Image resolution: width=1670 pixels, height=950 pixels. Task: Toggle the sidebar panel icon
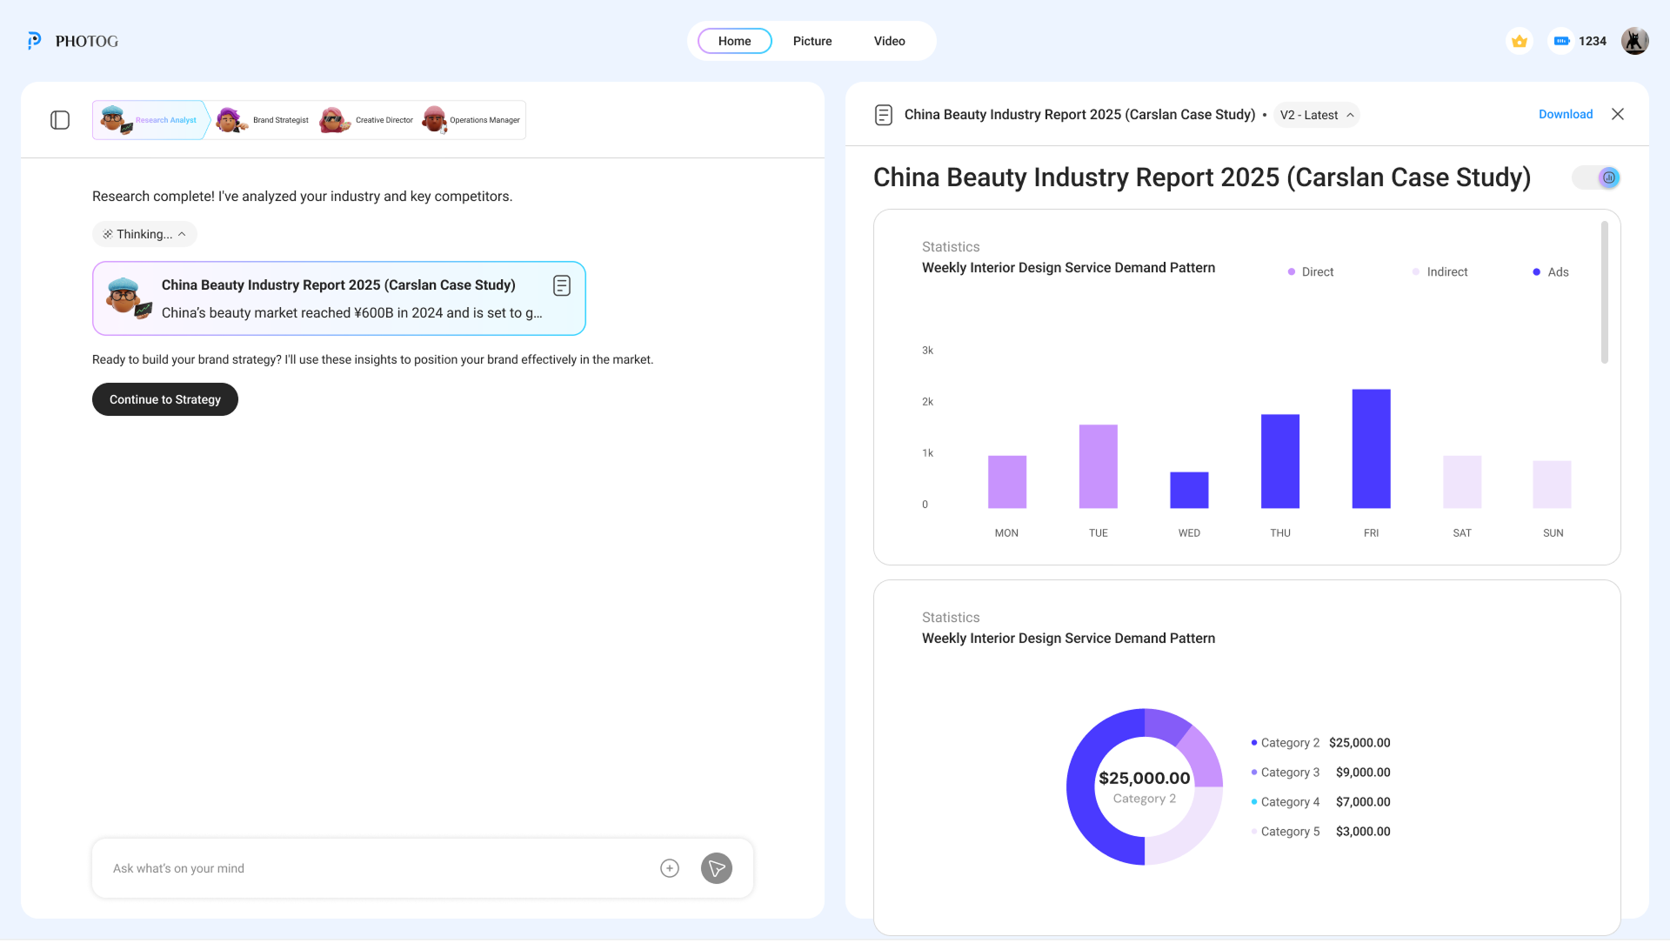coord(60,120)
